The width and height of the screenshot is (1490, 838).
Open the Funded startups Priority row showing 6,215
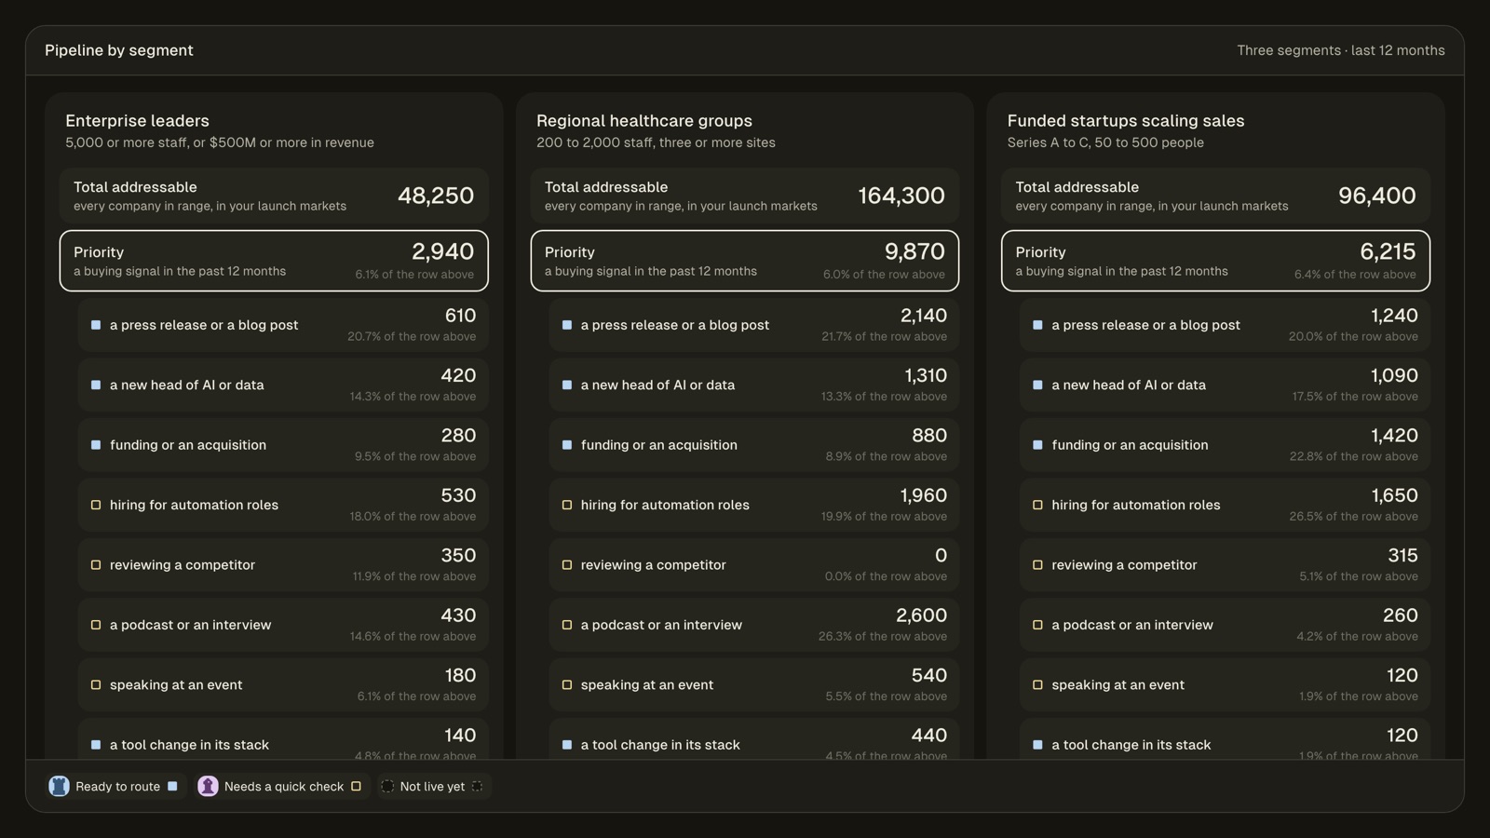[1215, 261]
